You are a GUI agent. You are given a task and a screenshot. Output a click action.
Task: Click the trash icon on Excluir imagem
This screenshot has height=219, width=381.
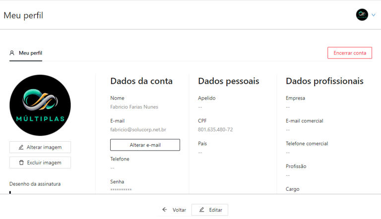[21, 163]
